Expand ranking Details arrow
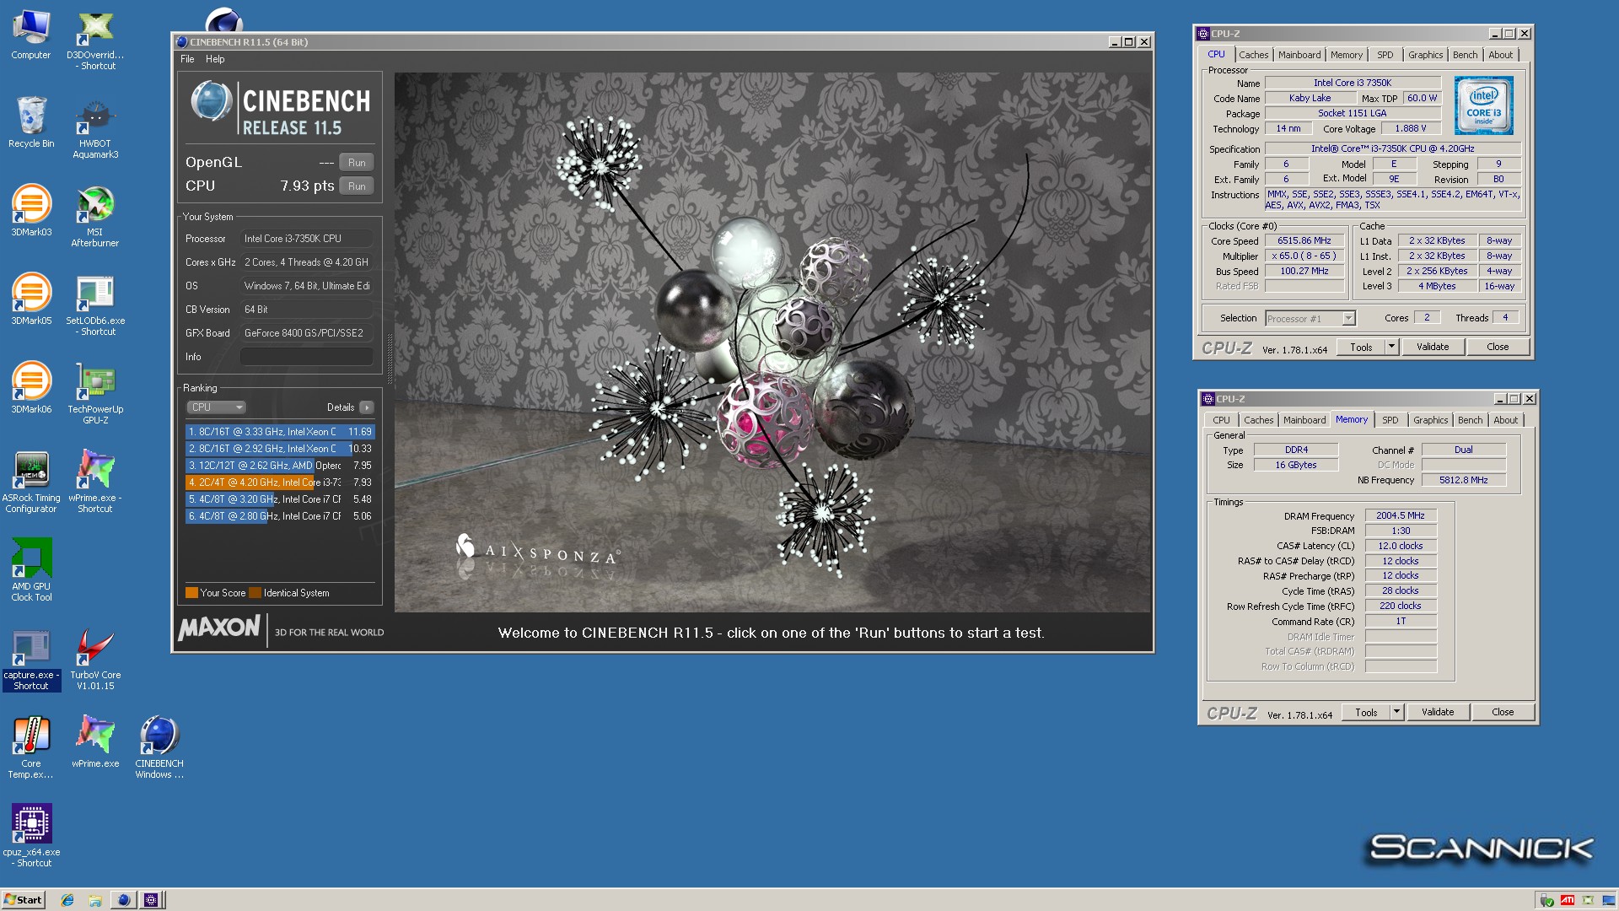1619x911 pixels. [366, 407]
